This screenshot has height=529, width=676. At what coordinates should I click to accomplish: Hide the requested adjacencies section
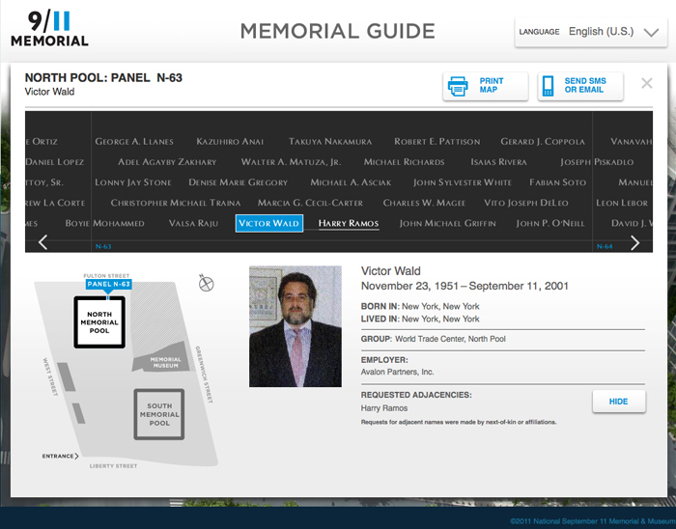pos(619,402)
